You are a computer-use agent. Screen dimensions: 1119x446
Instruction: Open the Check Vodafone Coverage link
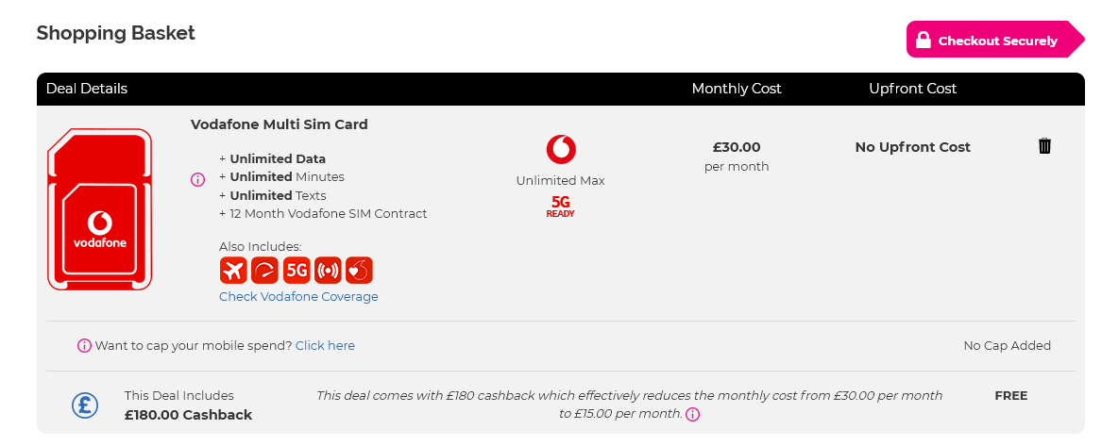pos(298,296)
